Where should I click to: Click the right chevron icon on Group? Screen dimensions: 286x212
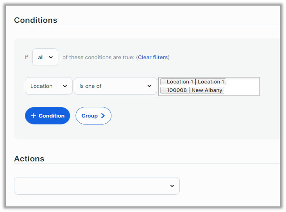pyautogui.click(x=103, y=116)
